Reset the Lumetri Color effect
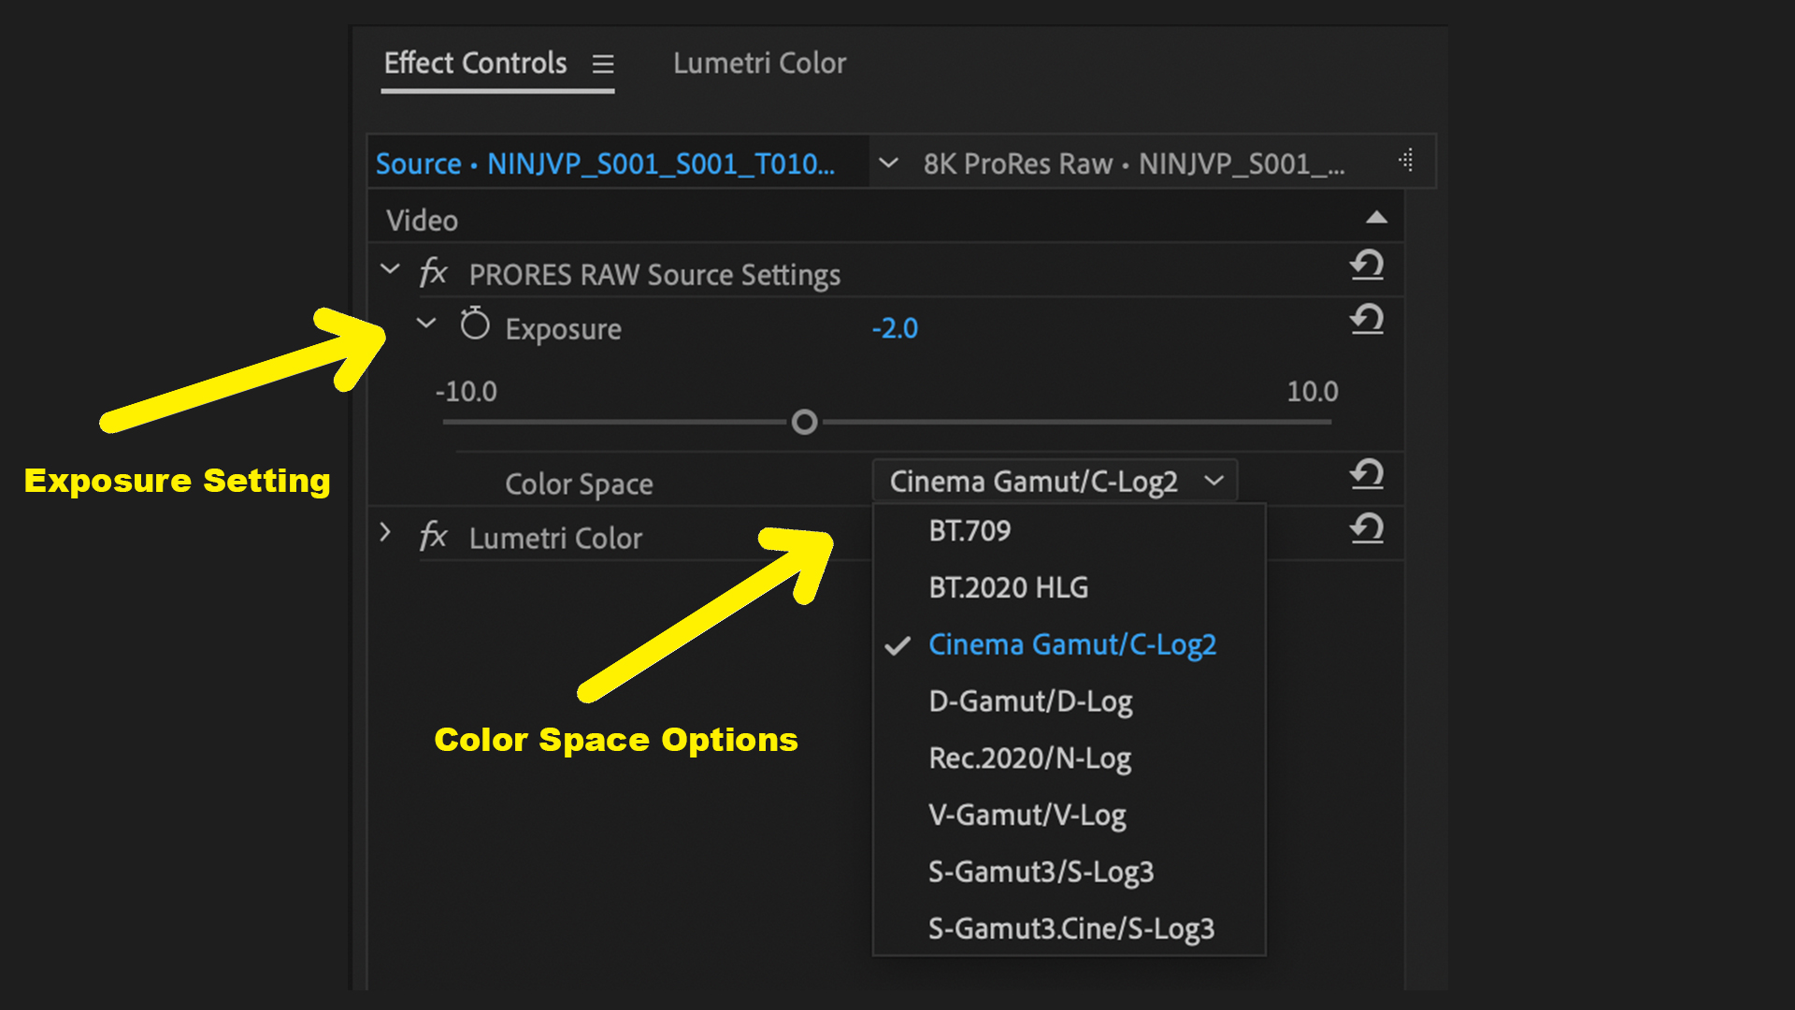The image size is (1795, 1010). pos(1367,529)
